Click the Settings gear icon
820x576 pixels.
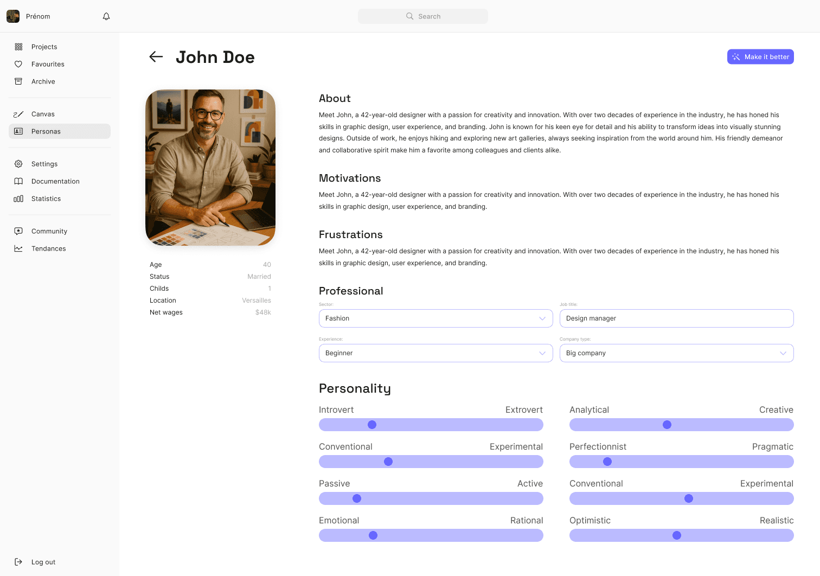(x=18, y=164)
